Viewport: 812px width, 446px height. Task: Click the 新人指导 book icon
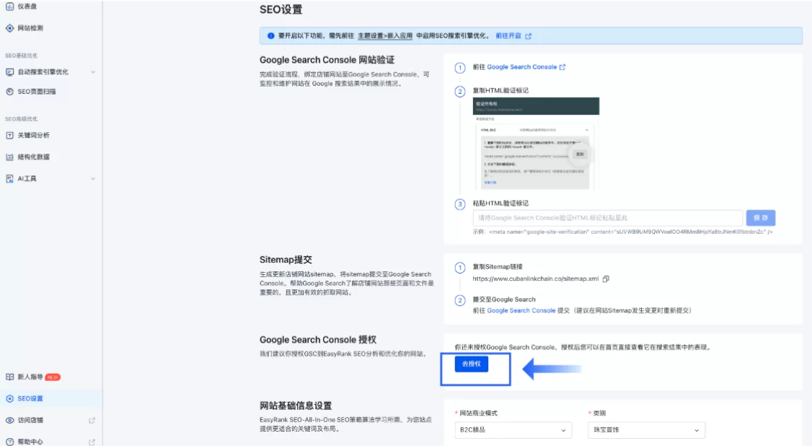[x=9, y=377]
